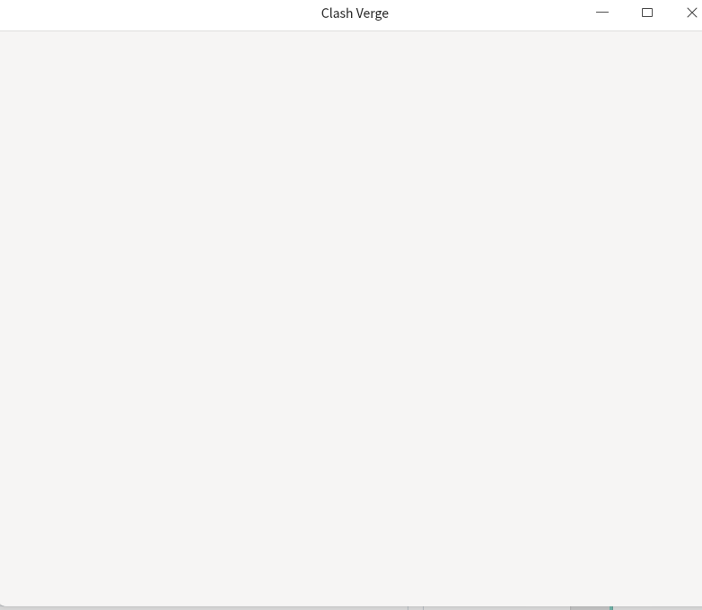Click the blank Clash Verge content area

pyautogui.click(x=351, y=318)
